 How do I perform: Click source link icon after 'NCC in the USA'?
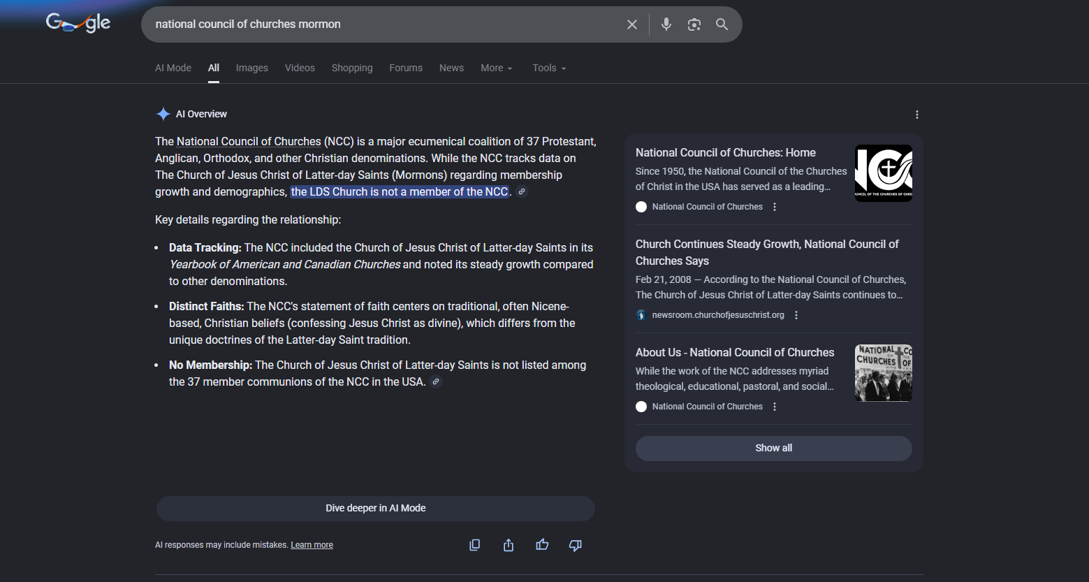[x=436, y=381]
